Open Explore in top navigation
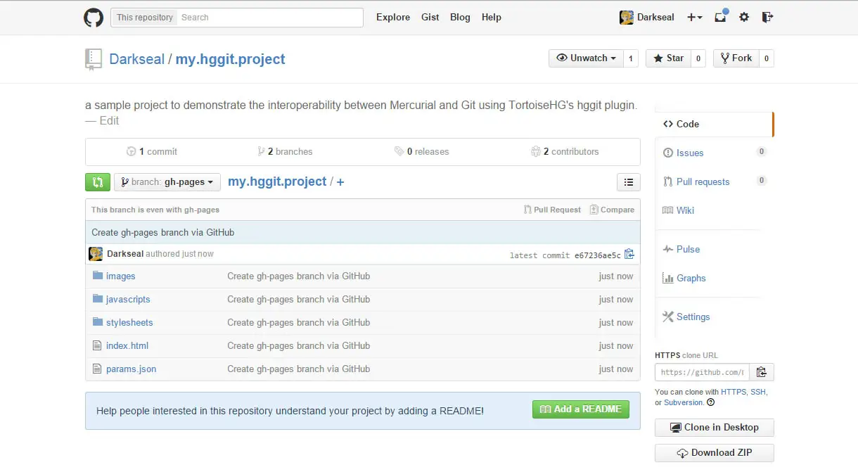 [x=393, y=17]
